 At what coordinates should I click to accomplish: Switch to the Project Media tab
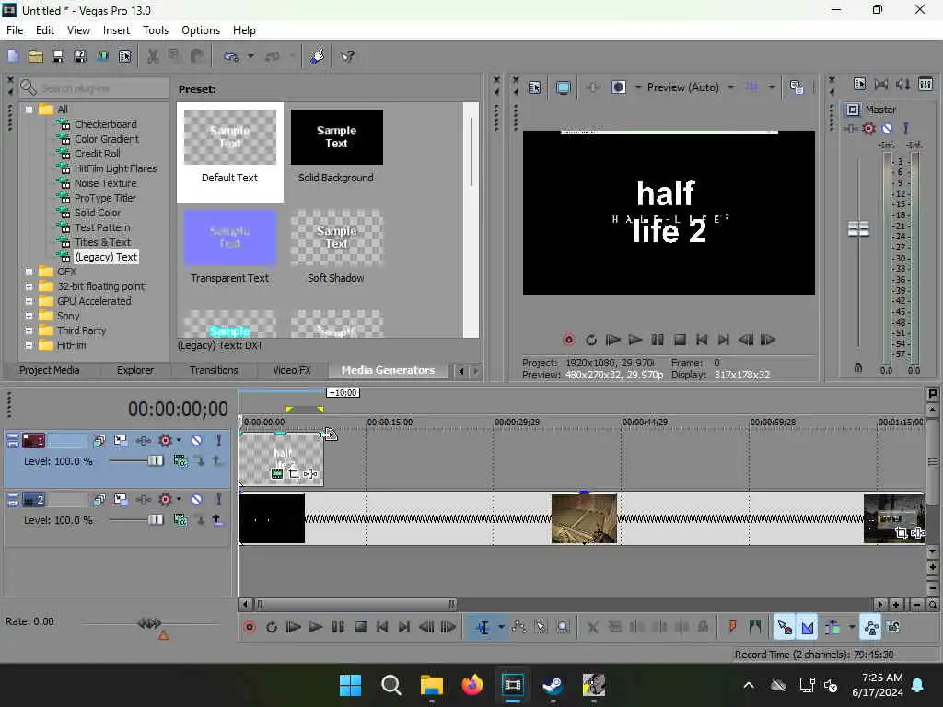pos(50,370)
